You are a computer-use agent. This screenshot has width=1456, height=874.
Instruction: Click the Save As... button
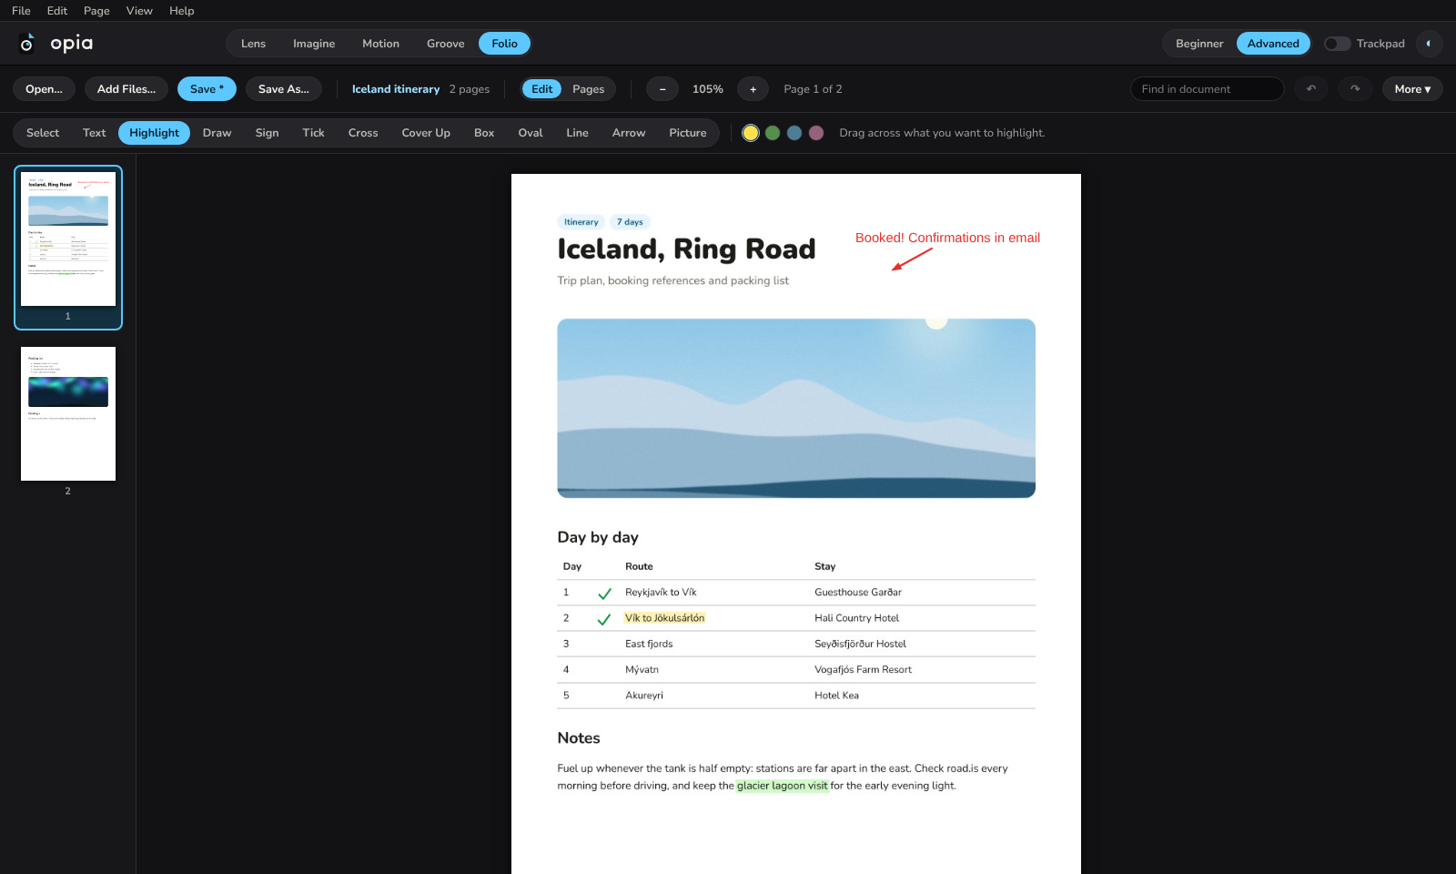284,89
